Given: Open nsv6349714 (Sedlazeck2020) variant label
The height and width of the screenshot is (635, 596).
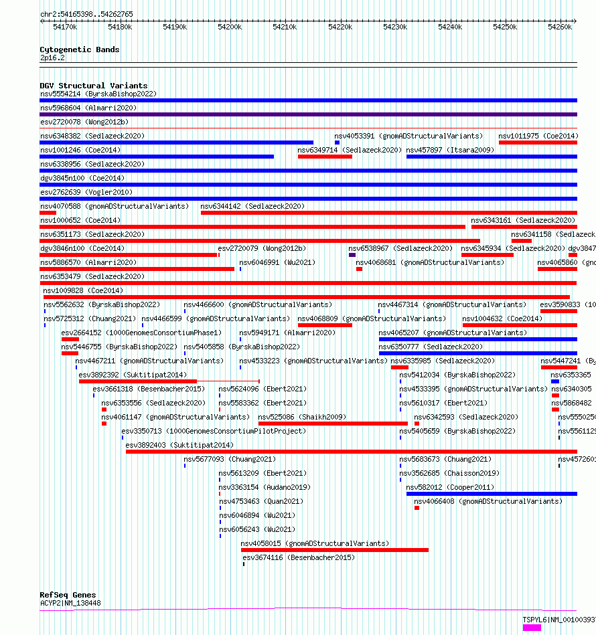Looking at the screenshot, I should click(350, 151).
